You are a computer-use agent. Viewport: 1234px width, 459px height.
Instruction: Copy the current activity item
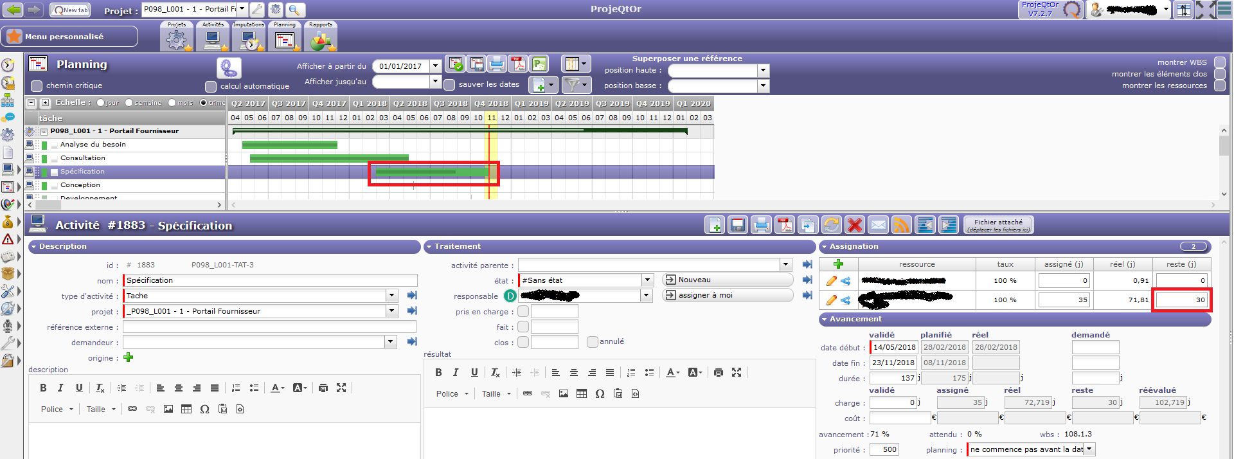pos(807,225)
